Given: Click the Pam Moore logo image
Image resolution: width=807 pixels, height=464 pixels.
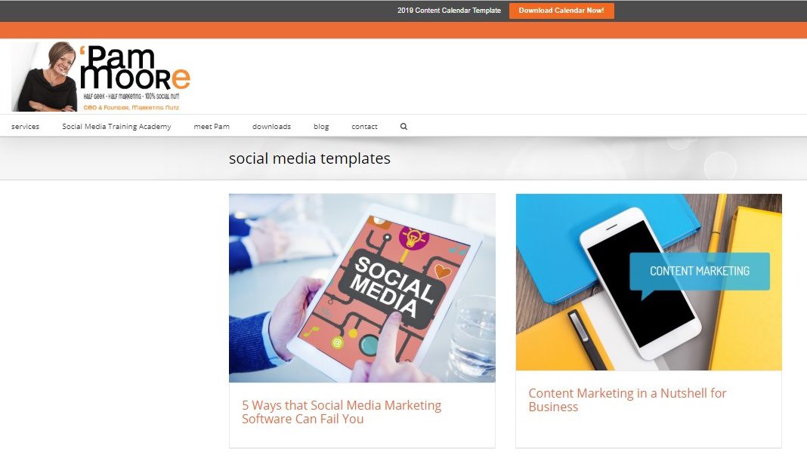Looking at the screenshot, I should [101, 76].
